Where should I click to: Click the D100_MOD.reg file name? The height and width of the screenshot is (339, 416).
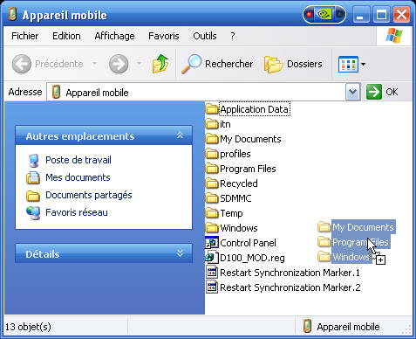[x=252, y=258]
